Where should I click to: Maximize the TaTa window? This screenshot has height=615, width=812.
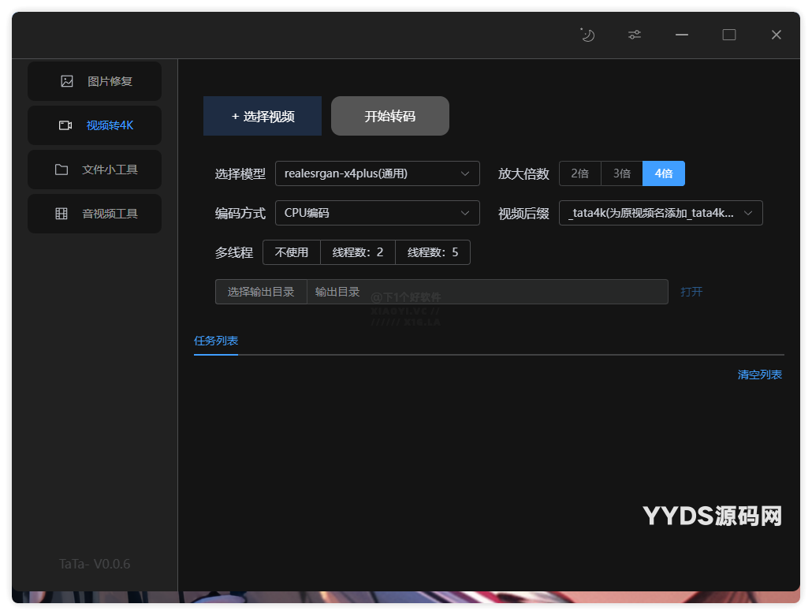(729, 35)
